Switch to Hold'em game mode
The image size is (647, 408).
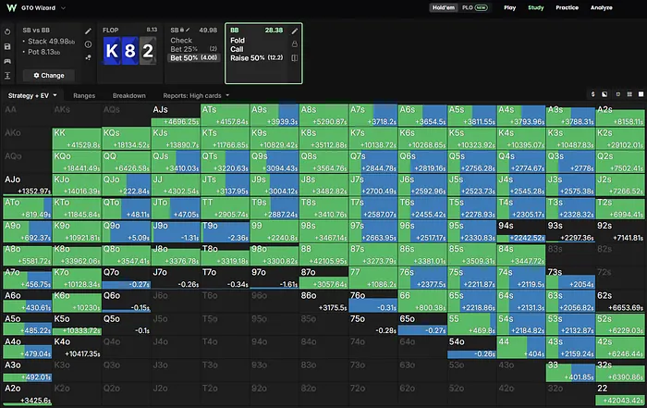click(443, 7)
